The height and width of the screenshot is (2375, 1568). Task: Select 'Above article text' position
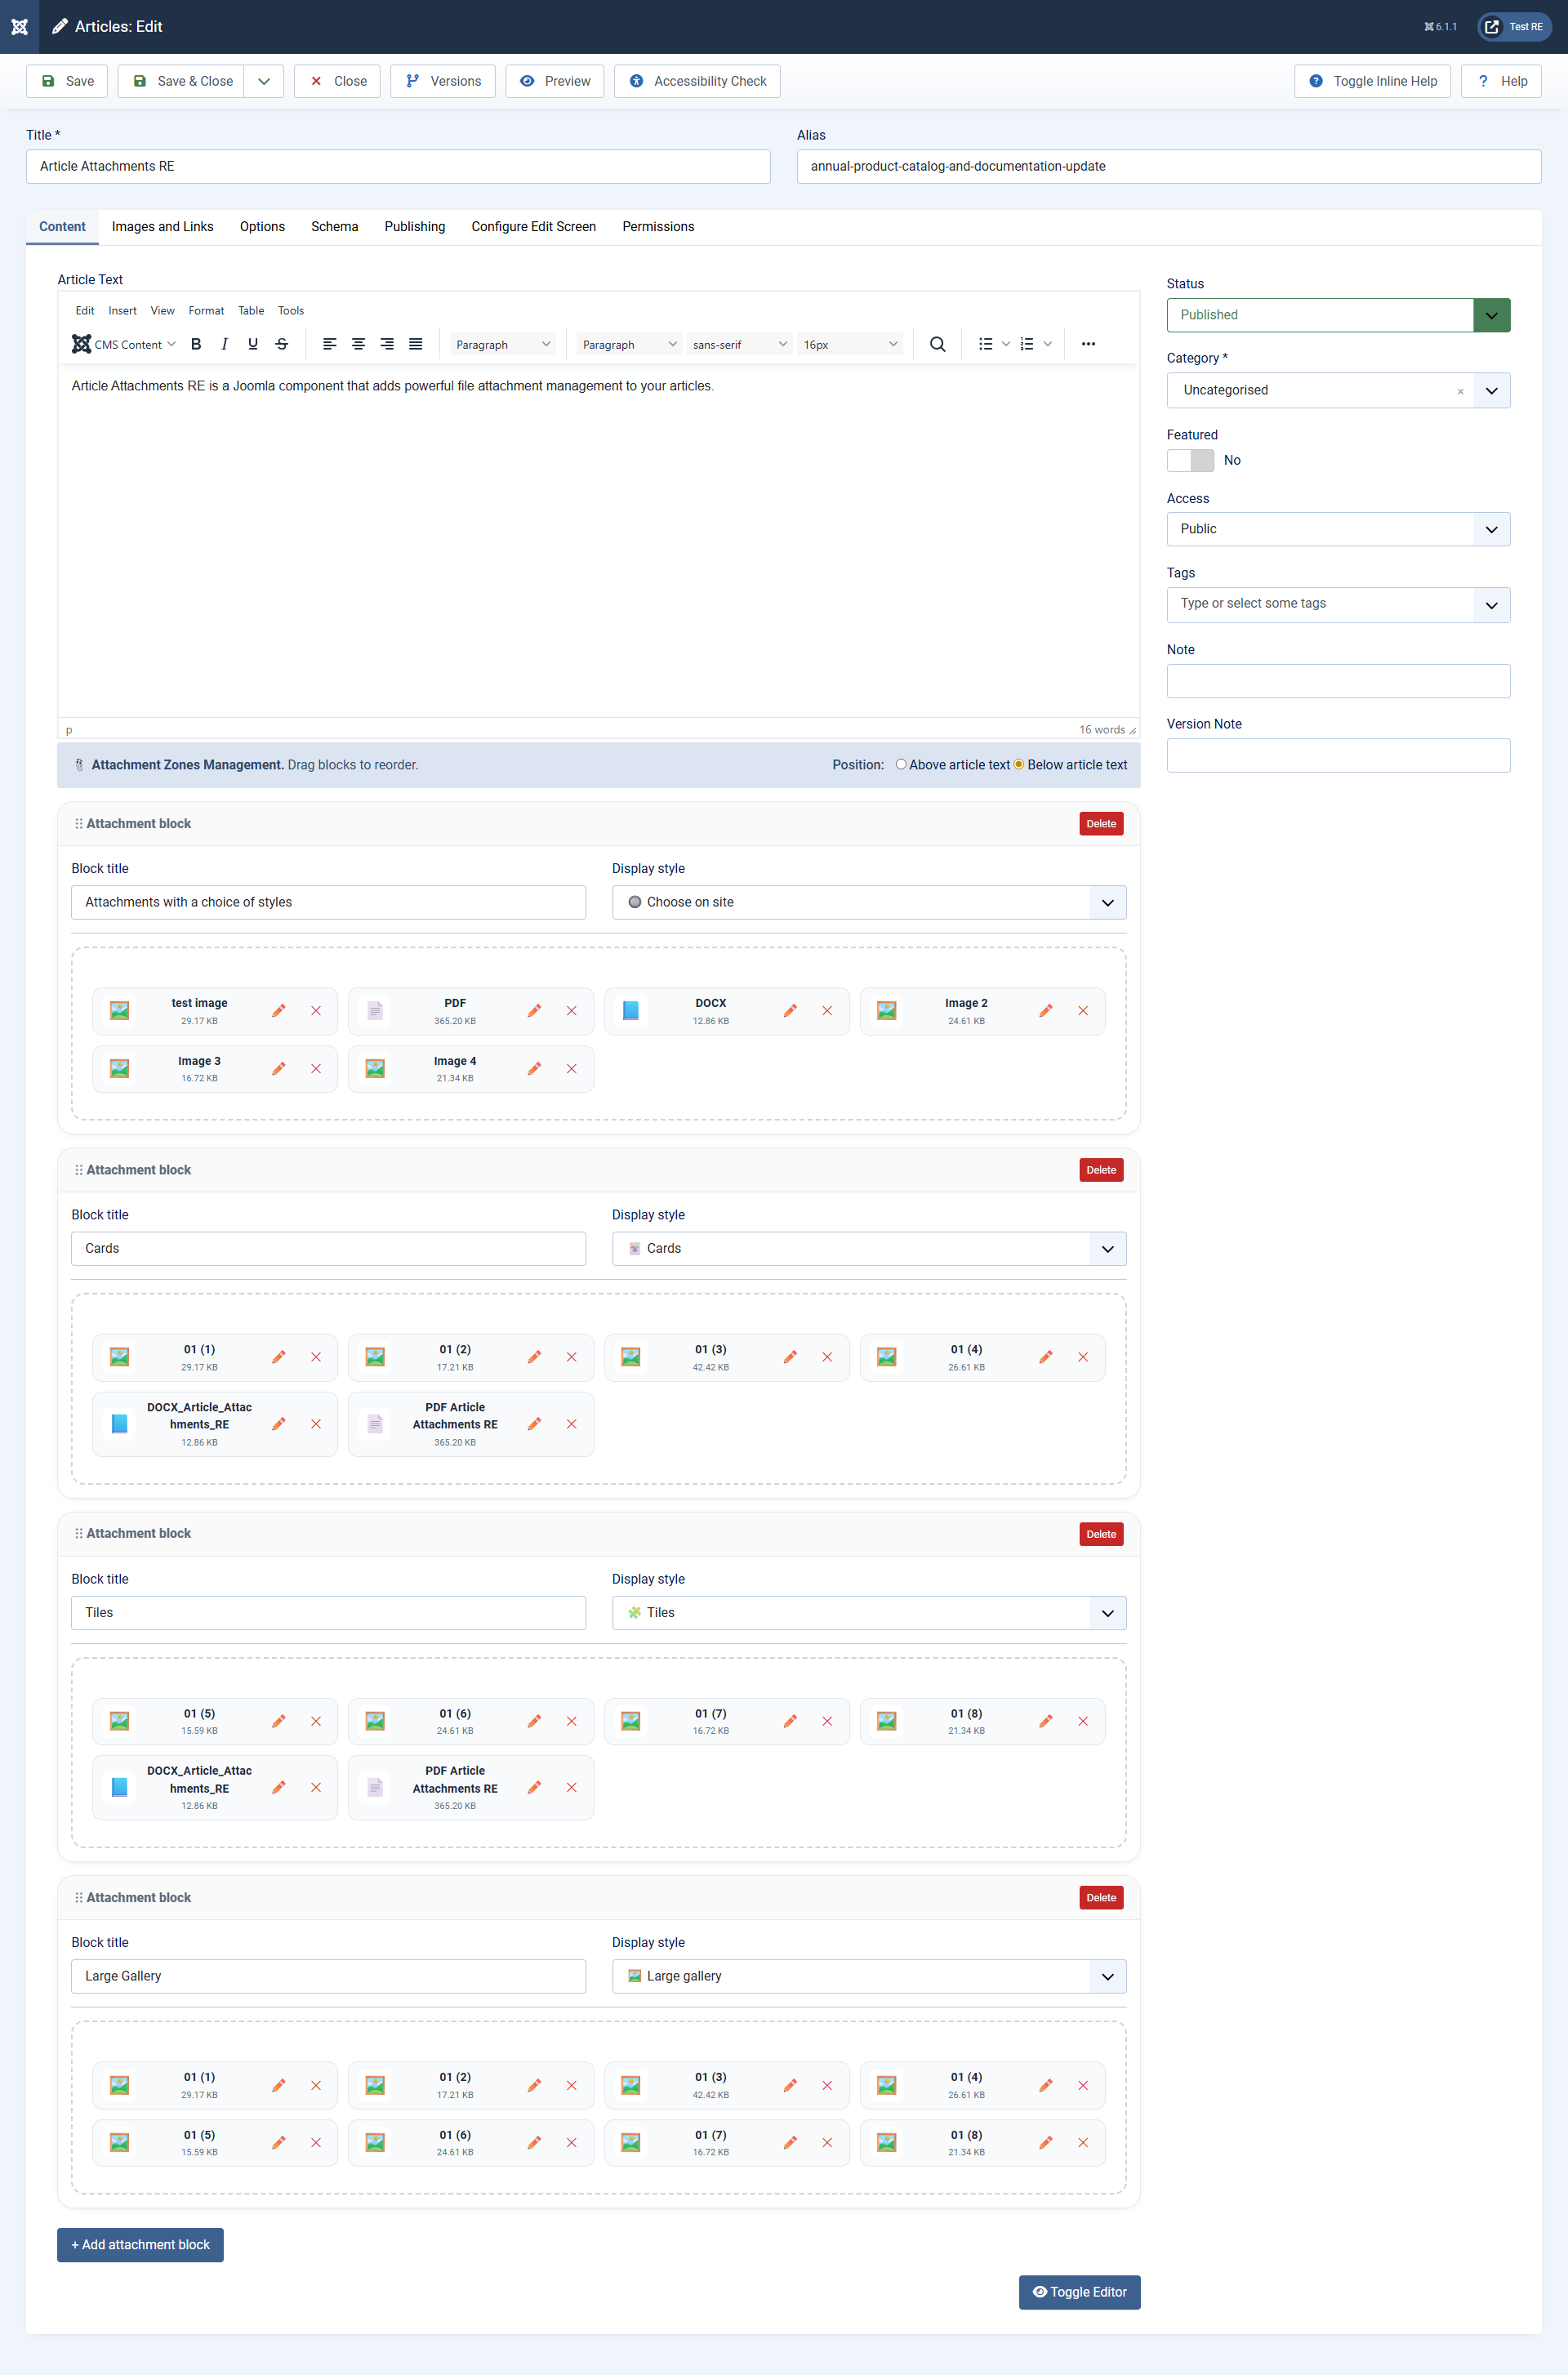(x=901, y=764)
